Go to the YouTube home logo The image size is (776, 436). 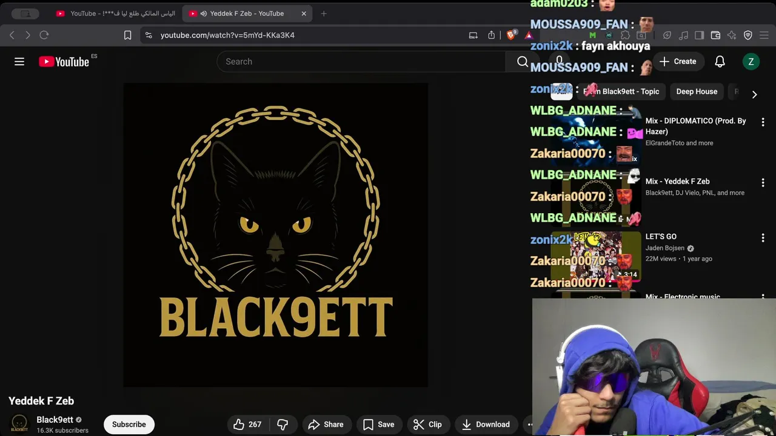tap(64, 61)
